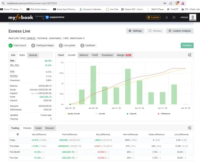Switch to the Periods tab
The width and height of the screenshot is (200, 162).
pos(27,128)
